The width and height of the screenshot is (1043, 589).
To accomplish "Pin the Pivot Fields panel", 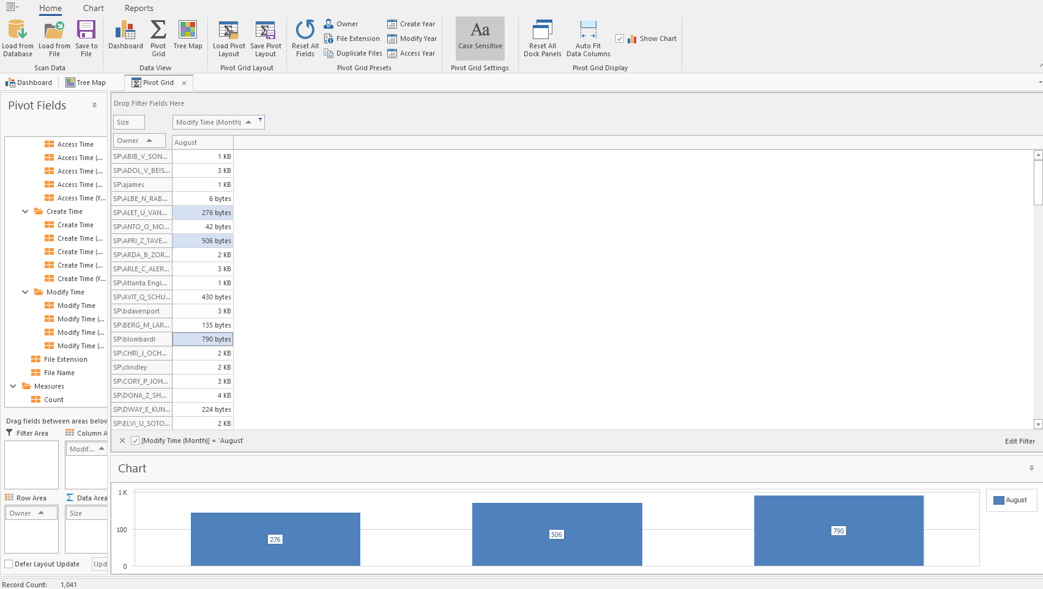I will click(95, 105).
